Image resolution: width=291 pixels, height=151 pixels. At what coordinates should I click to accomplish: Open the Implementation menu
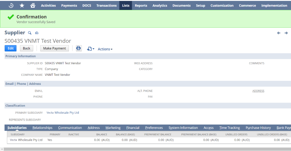coord(274,5)
